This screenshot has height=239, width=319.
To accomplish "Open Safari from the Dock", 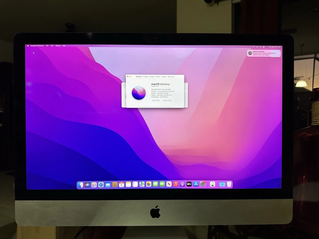I will click(x=101, y=185).
